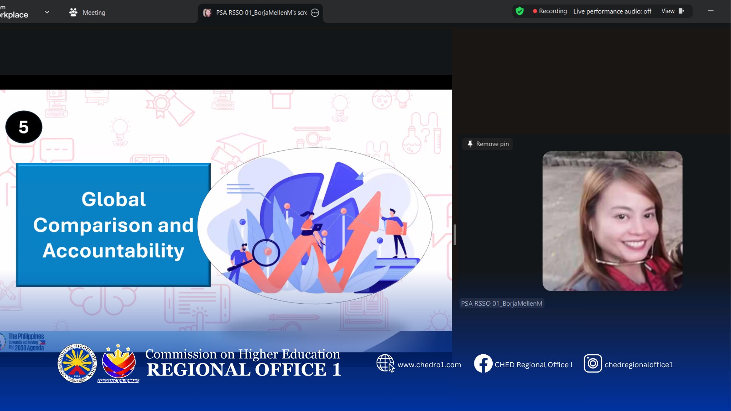Screen dimensions: 731x411
Task: Click the pin icon on video panel
Action: pos(470,144)
